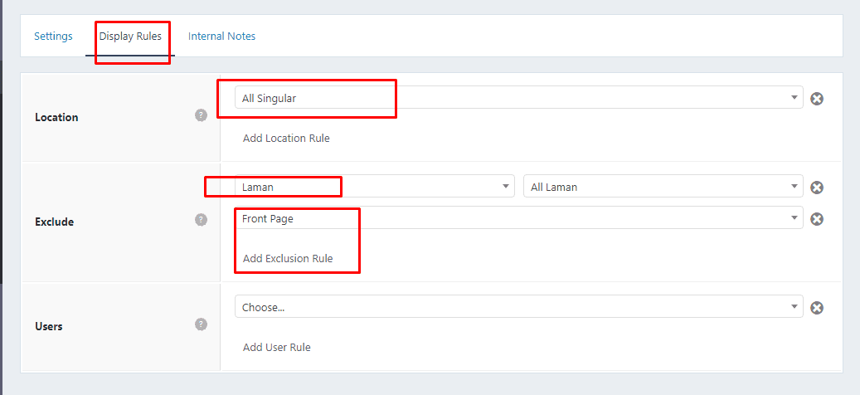Open the All Singular location dropdown

coord(518,98)
